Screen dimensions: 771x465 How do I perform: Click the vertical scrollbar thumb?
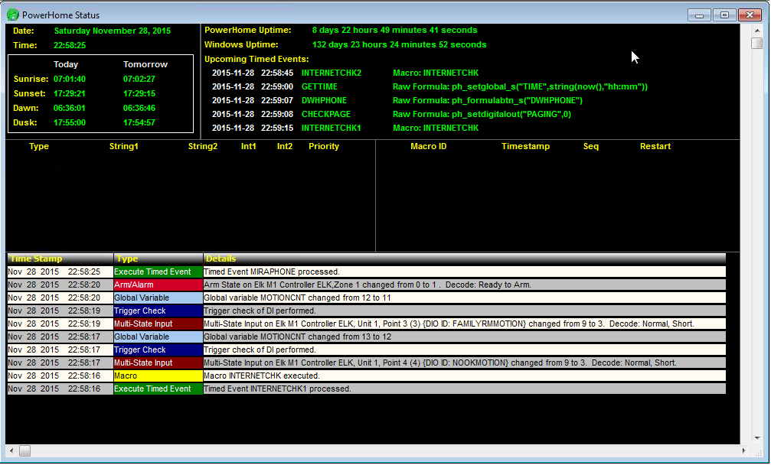click(x=757, y=43)
